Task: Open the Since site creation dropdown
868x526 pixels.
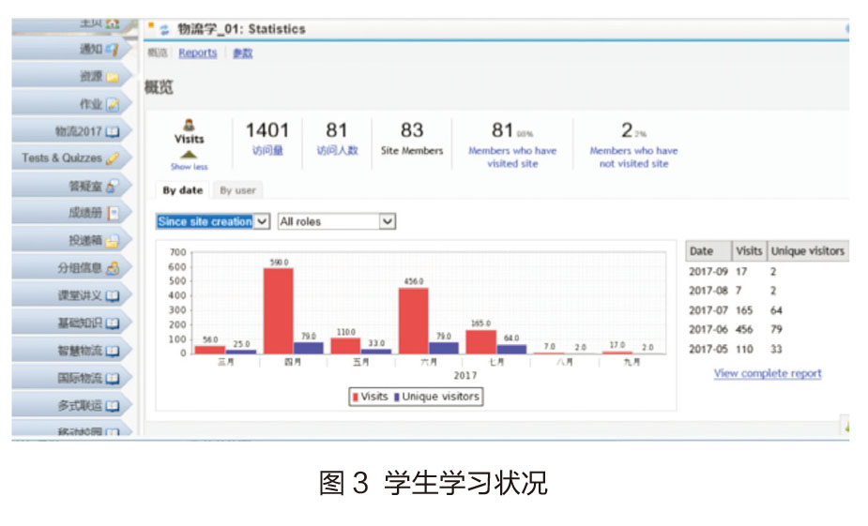Action: pyautogui.click(x=213, y=222)
